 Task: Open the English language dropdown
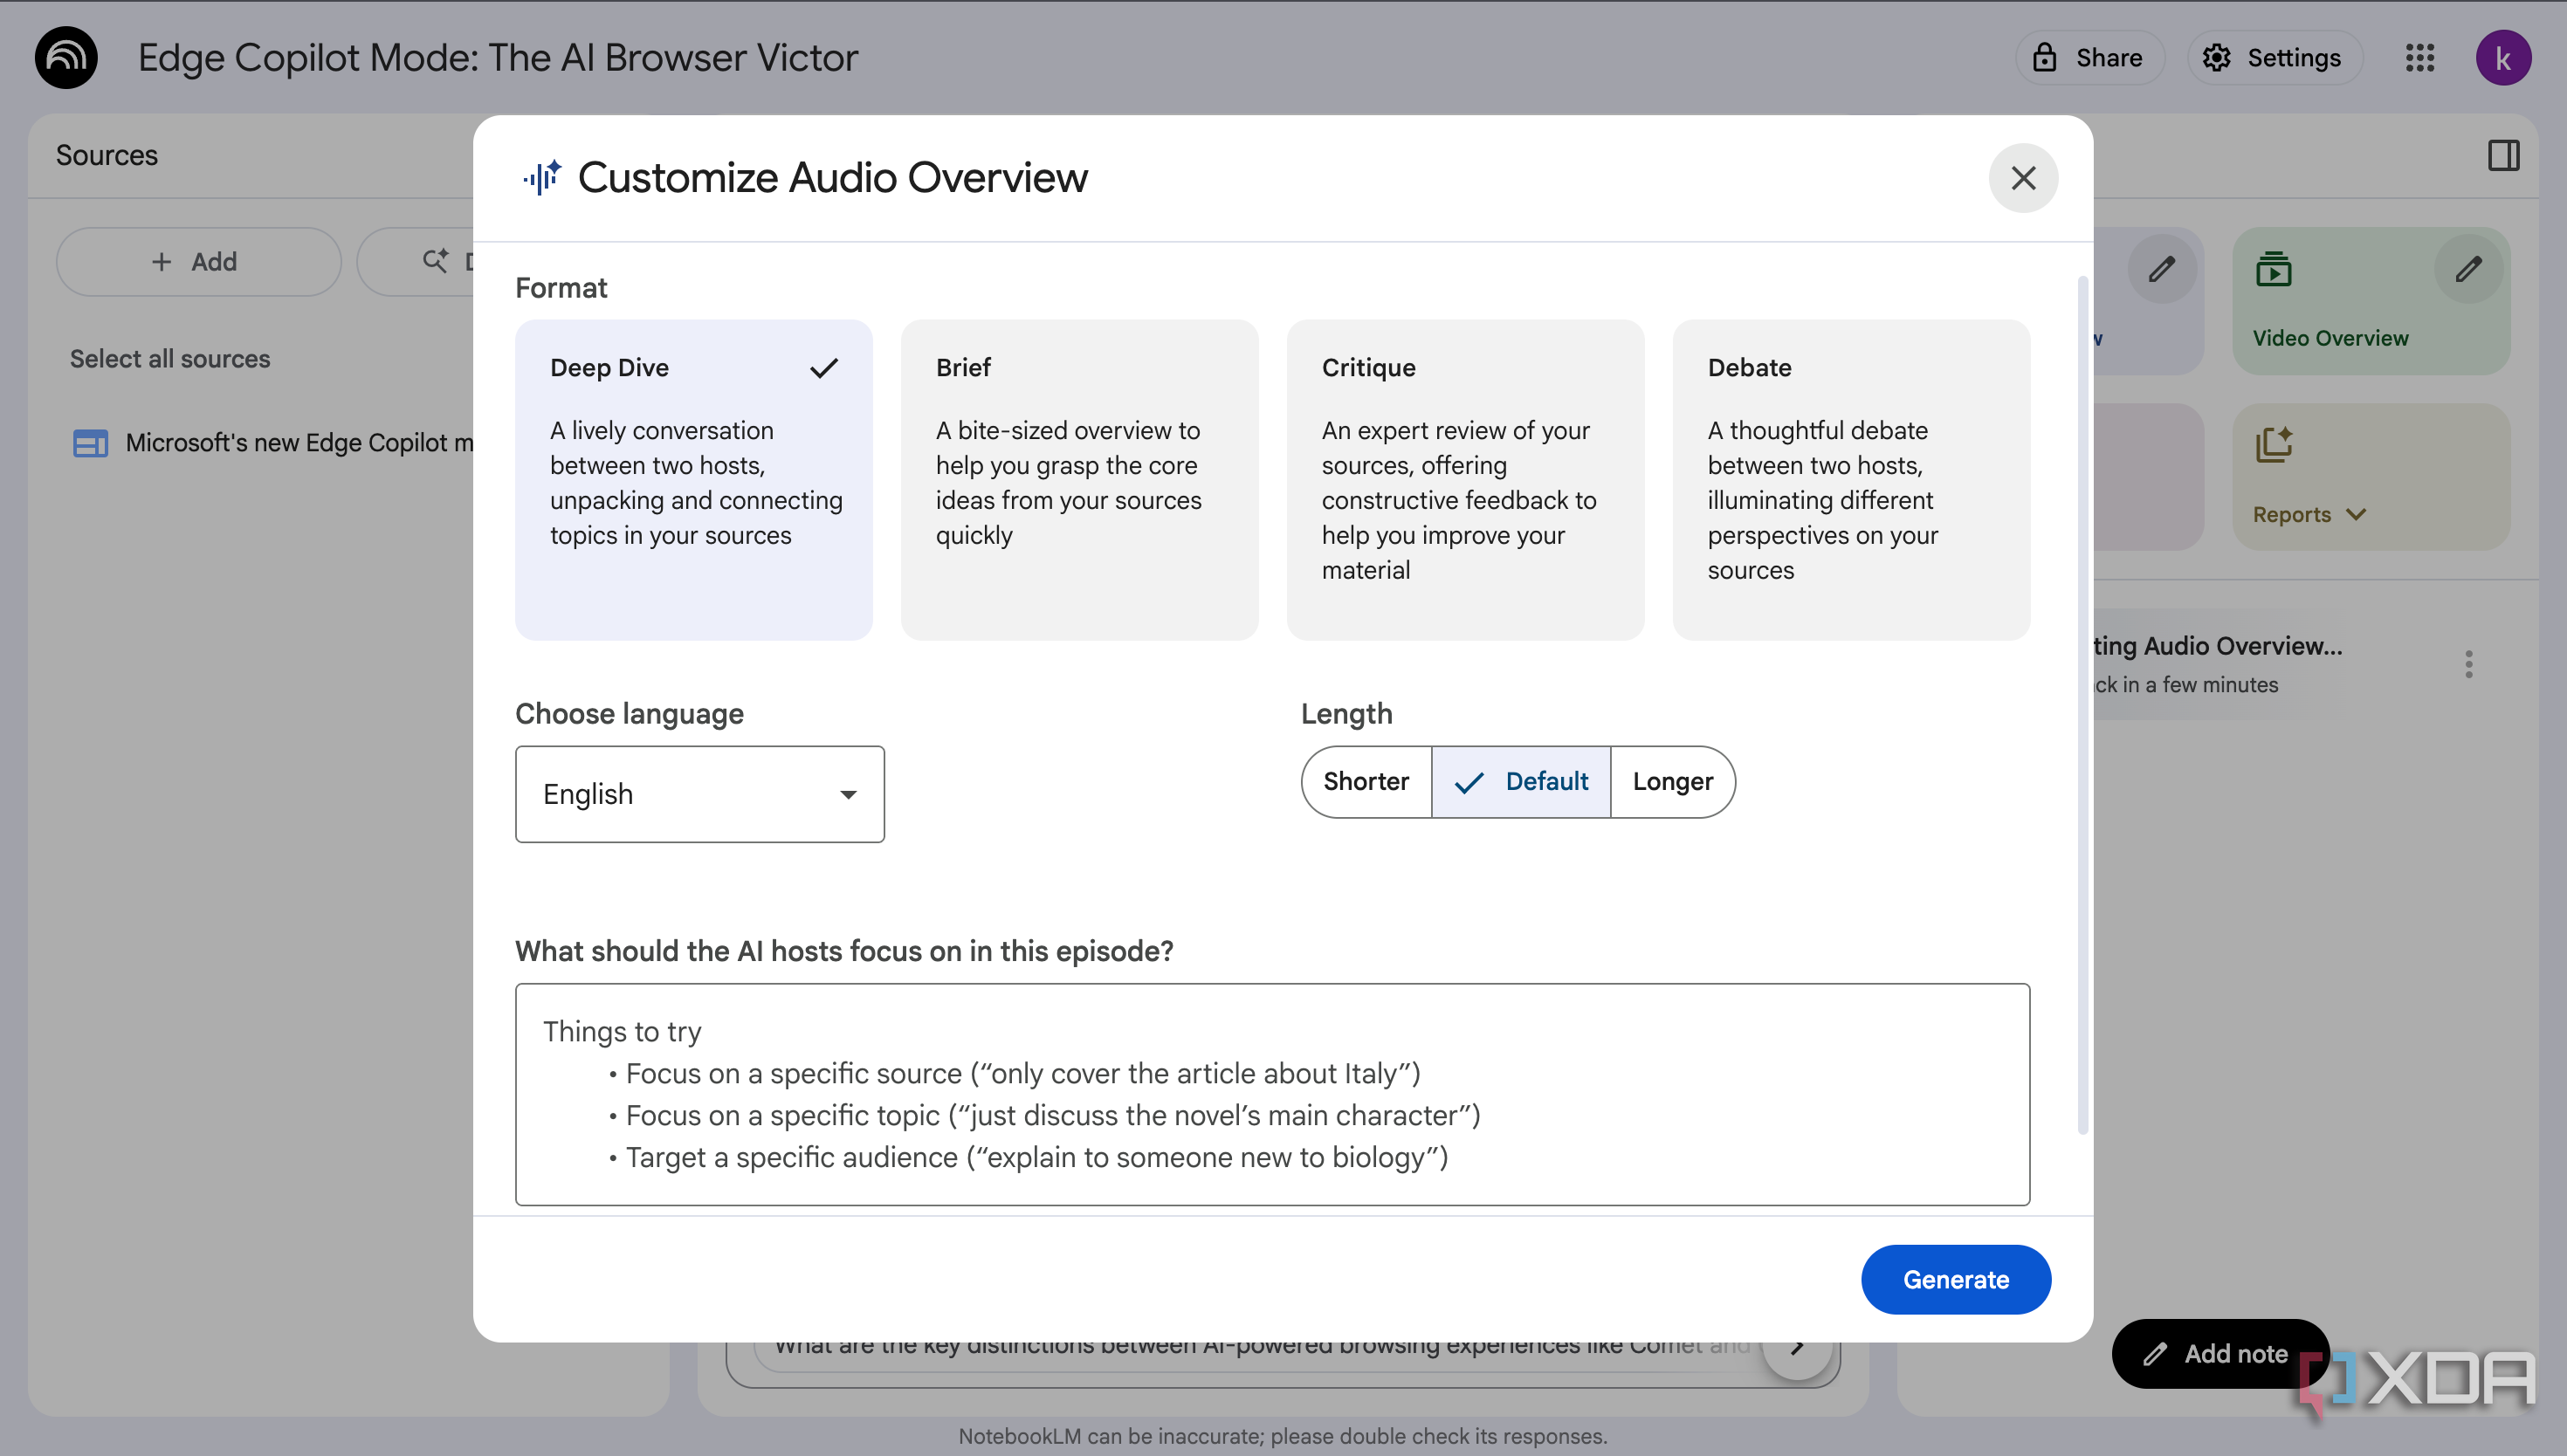point(699,794)
